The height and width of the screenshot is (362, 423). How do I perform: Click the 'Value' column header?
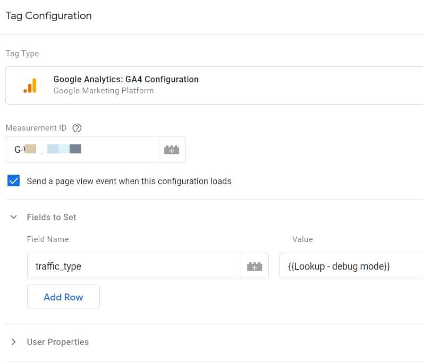click(302, 239)
